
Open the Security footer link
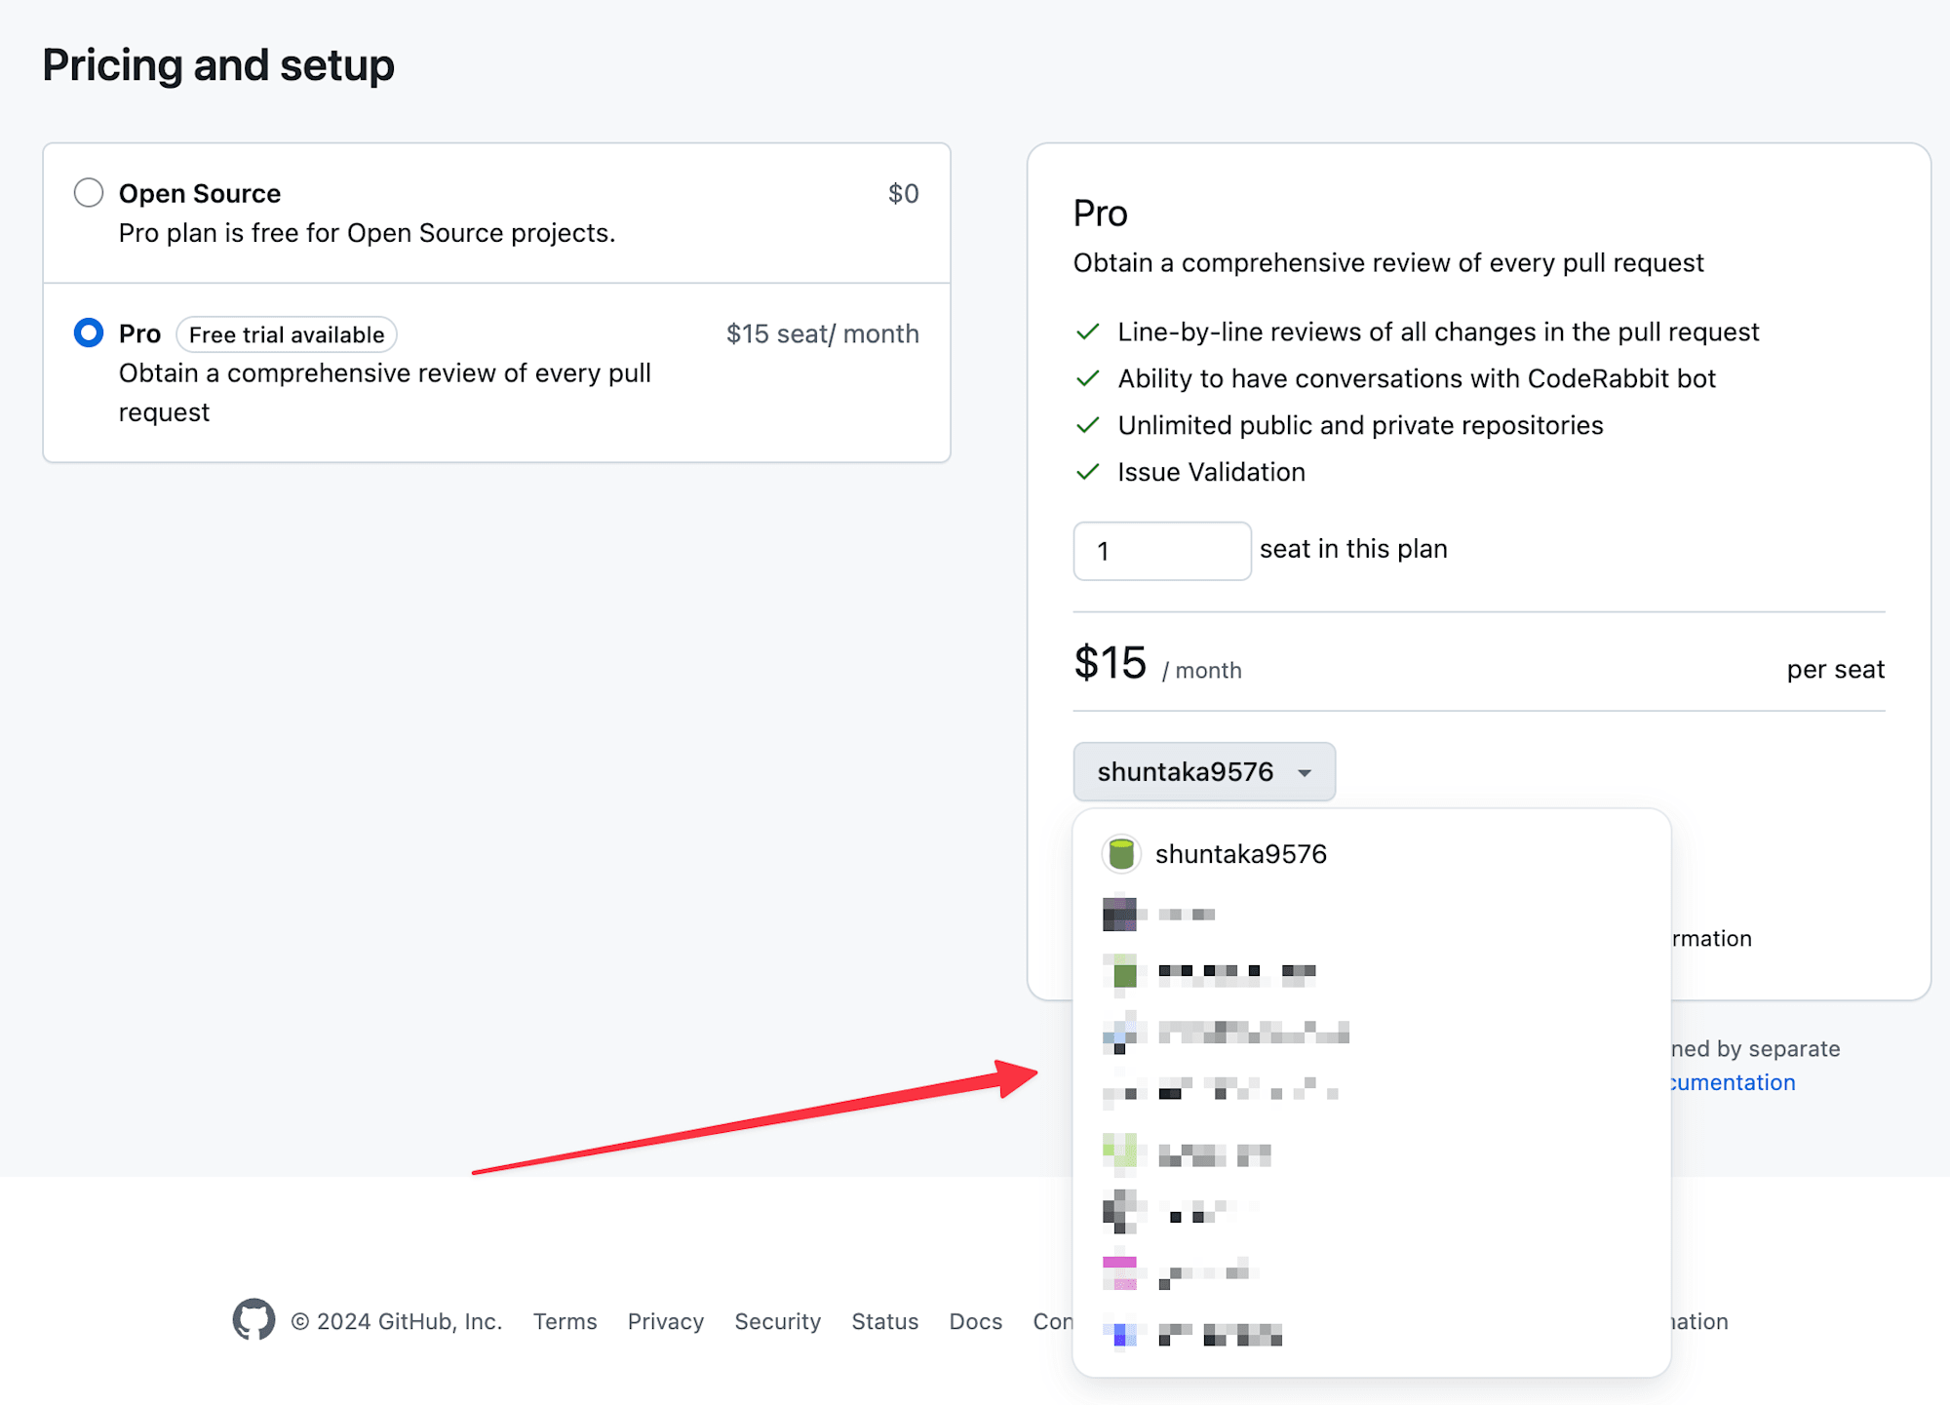pos(778,1321)
